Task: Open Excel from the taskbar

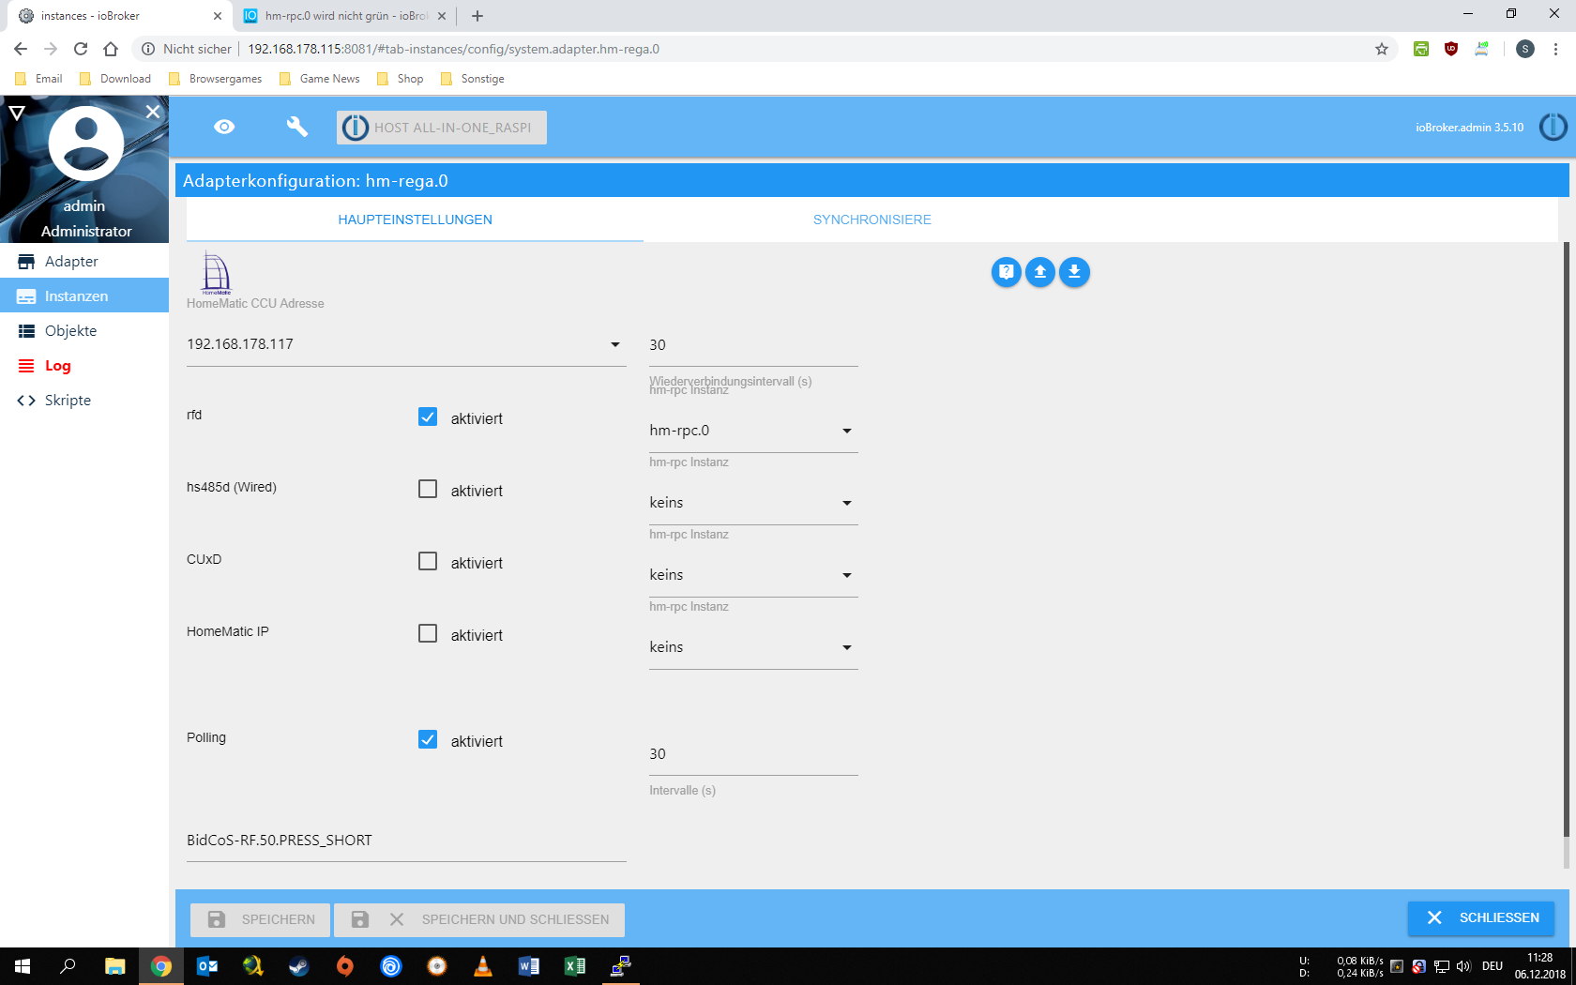Action: pyautogui.click(x=575, y=966)
